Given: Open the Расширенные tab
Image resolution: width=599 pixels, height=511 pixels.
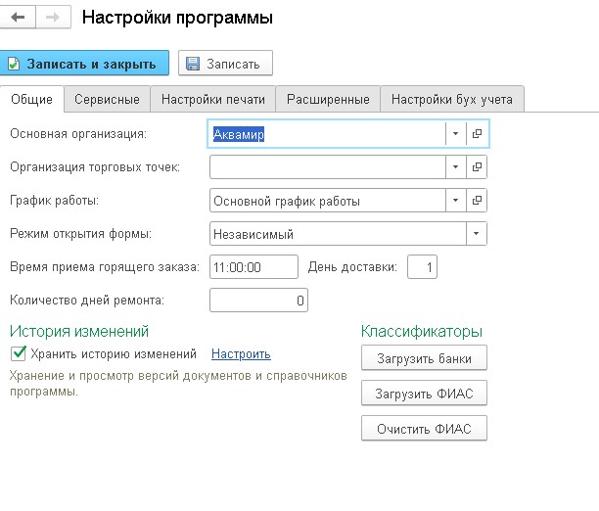Looking at the screenshot, I should click(x=328, y=100).
